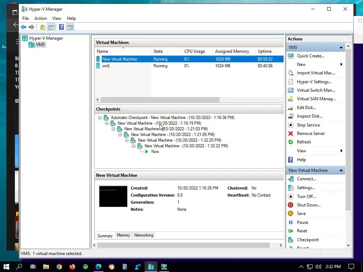The width and height of the screenshot is (363, 272).
Task: Select the vm6 virtual machine row
Action: (190, 66)
